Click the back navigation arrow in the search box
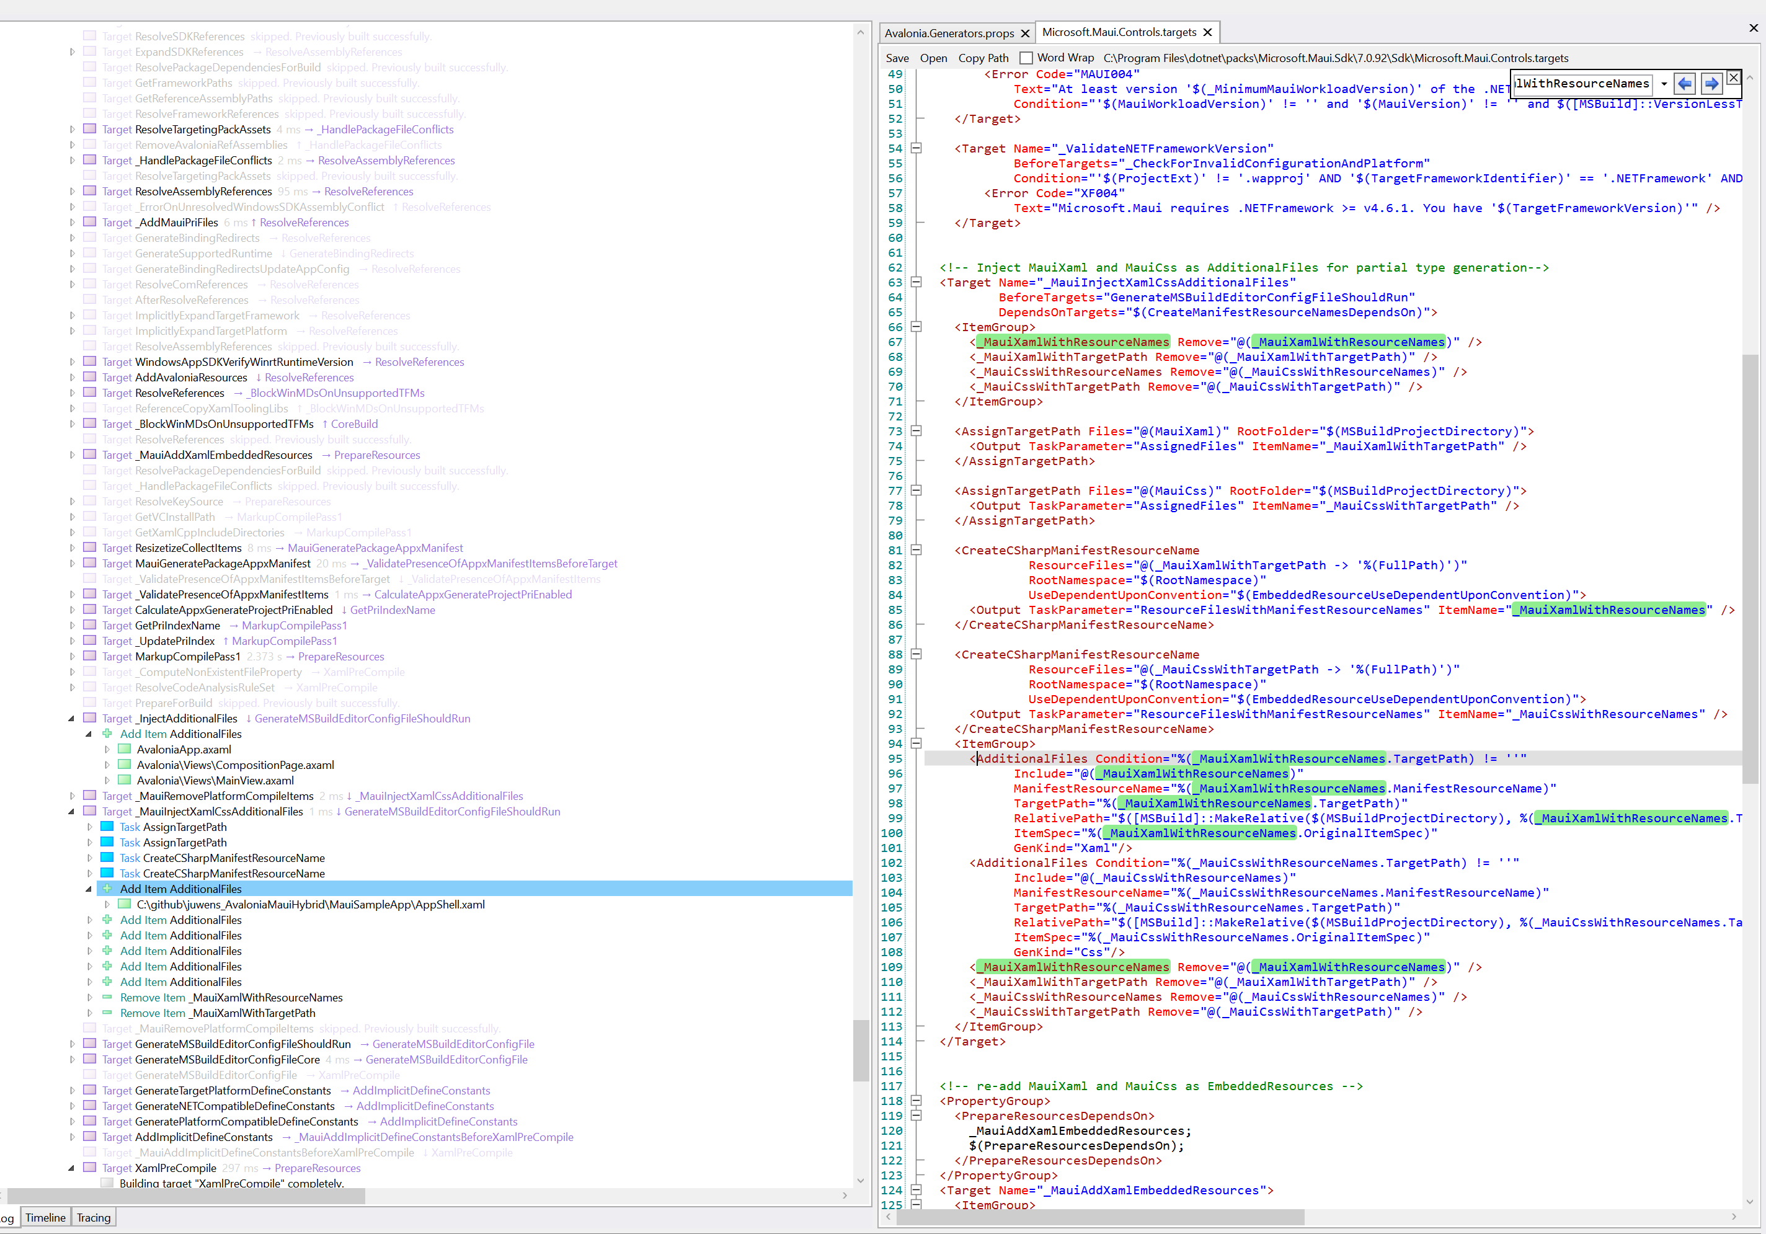This screenshot has height=1234, width=1766. pyautogui.click(x=1685, y=83)
